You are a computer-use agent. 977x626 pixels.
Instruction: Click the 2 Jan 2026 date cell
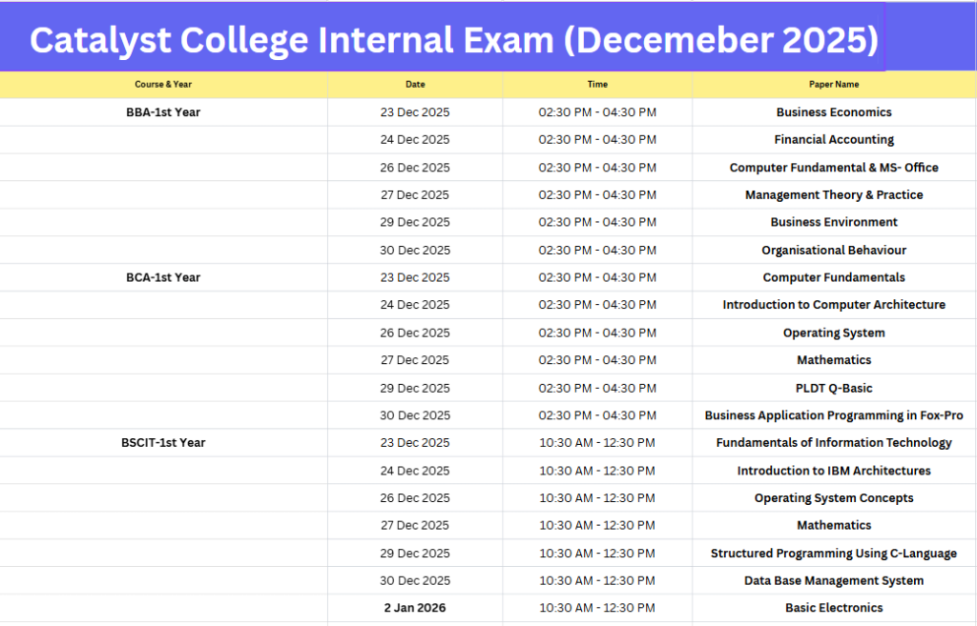click(x=415, y=608)
